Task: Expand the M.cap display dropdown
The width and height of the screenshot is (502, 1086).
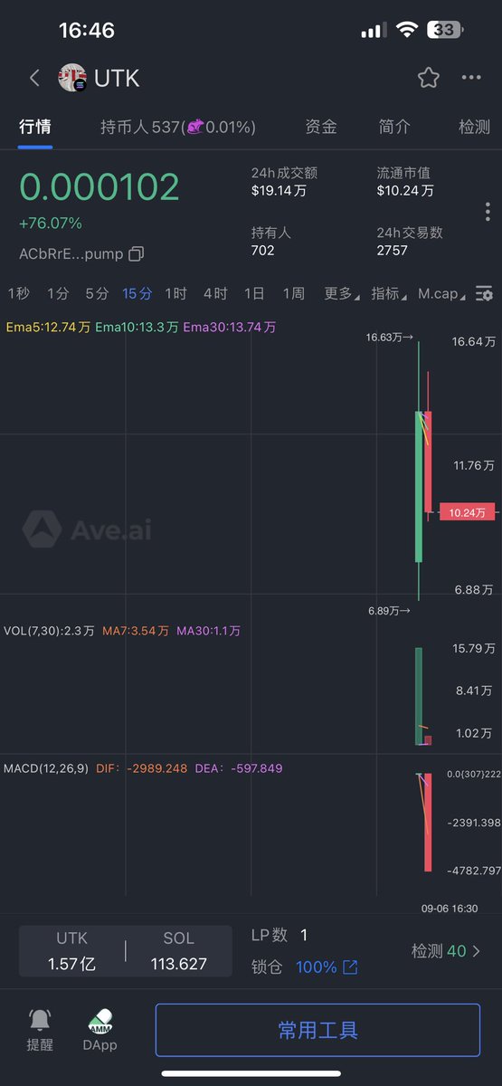Action: click(x=442, y=293)
